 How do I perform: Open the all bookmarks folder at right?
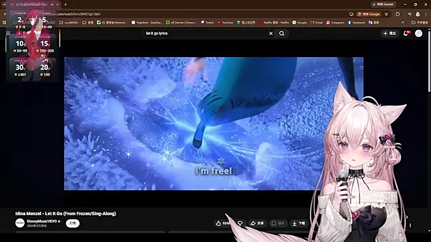420,22
